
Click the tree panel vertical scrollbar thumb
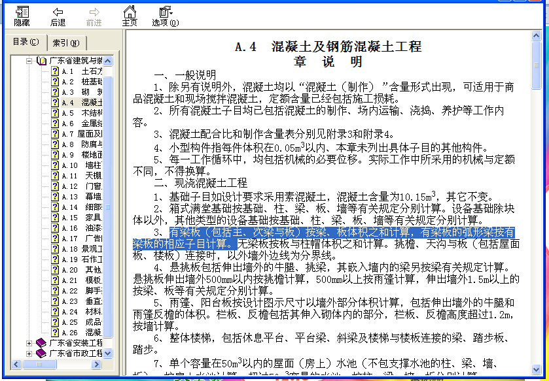point(108,207)
